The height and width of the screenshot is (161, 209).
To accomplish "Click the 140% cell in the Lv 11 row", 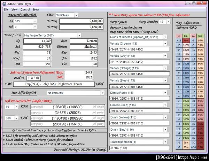I will tap(186, 64).
